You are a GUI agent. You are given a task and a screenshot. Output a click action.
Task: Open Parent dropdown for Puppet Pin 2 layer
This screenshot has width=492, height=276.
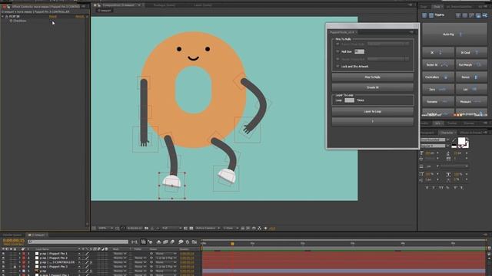tap(166, 258)
